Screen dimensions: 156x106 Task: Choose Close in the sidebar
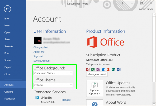point(7,74)
